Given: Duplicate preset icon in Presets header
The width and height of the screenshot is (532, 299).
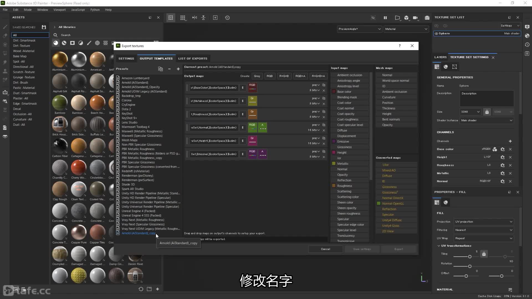Looking at the screenshot, I should point(160,69).
